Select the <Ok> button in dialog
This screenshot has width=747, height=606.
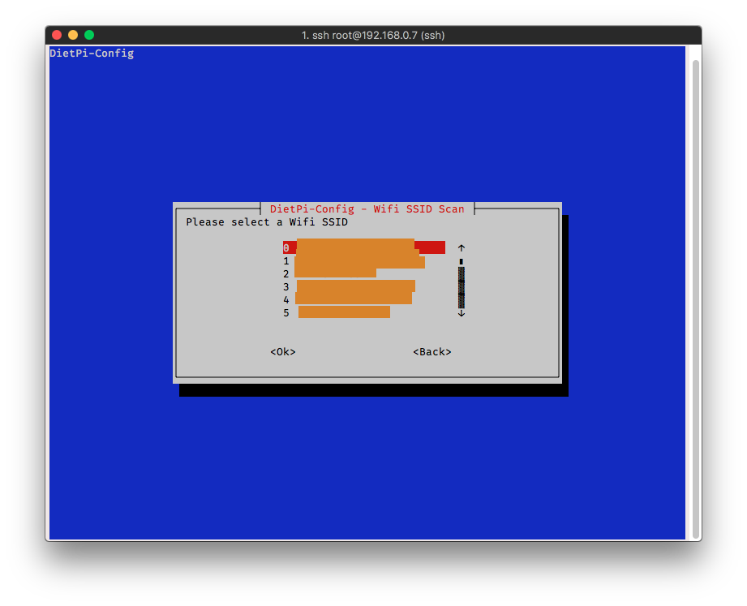pyautogui.click(x=283, y=351)
